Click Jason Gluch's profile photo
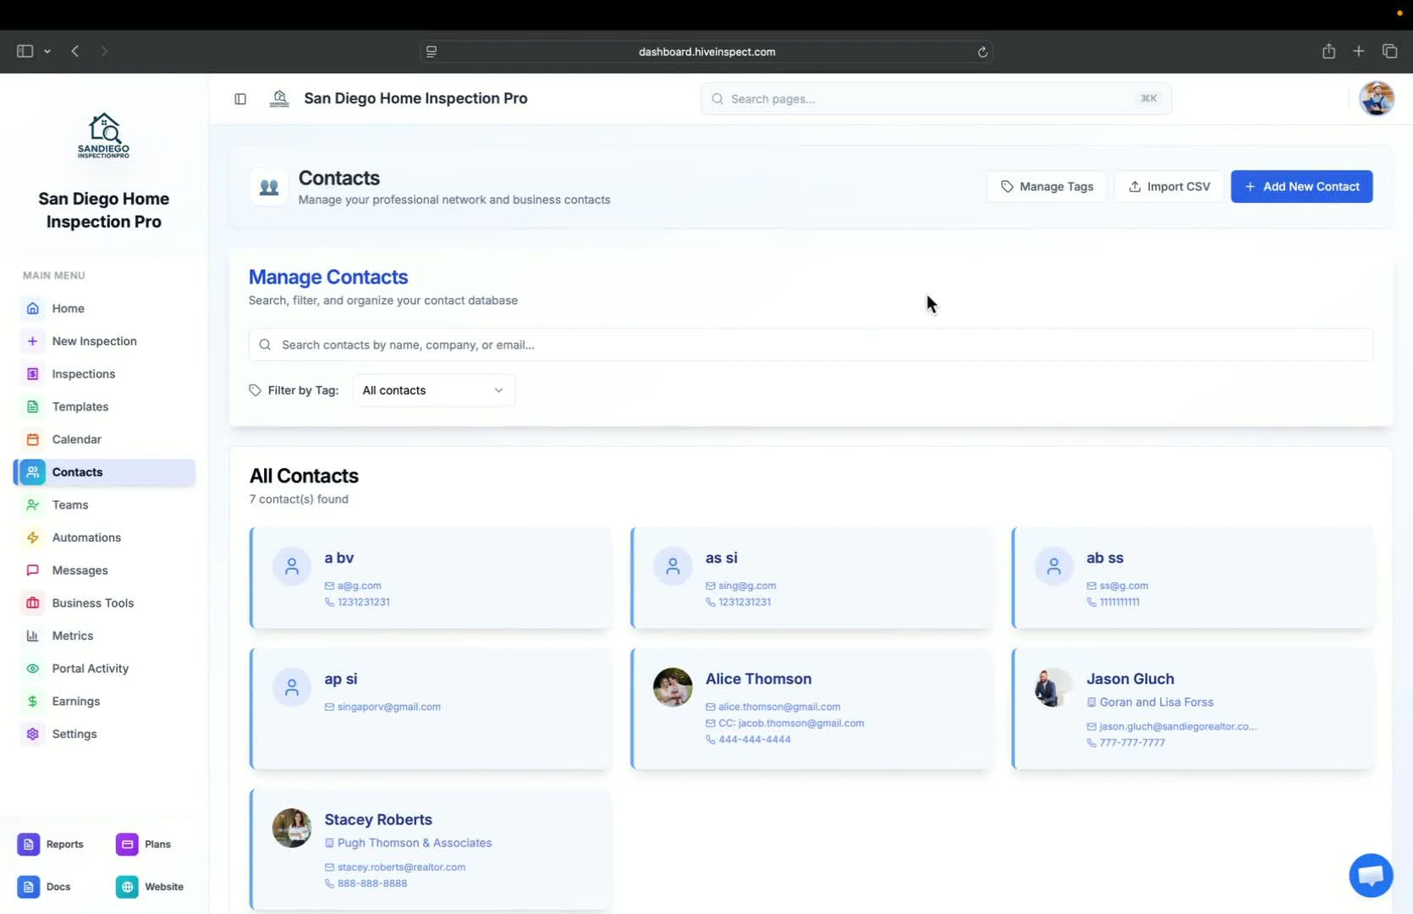 point(1053,687)
